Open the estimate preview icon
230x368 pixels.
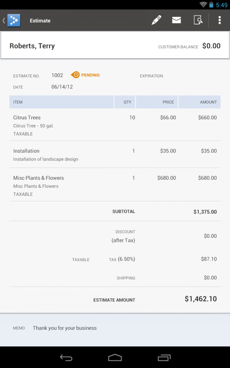(198, 20)
